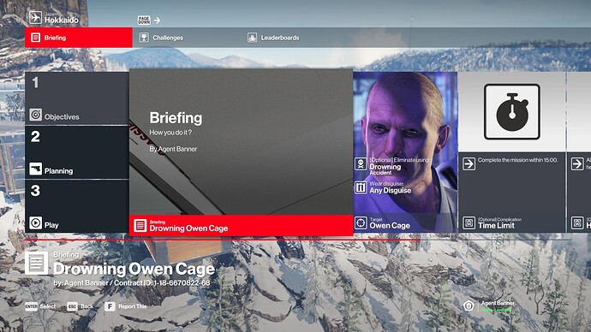
Task: Click the 'Drowning' elimination method text
Action: click(x=385, y=167)
